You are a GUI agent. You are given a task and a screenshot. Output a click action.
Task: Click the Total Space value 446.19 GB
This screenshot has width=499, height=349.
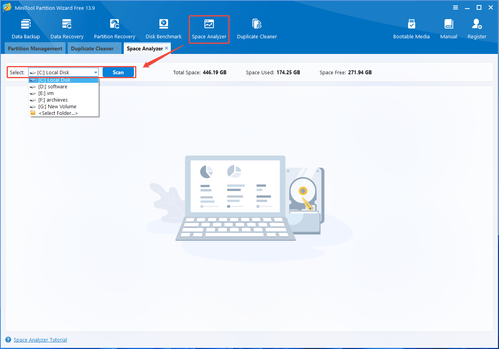point(215,72)
